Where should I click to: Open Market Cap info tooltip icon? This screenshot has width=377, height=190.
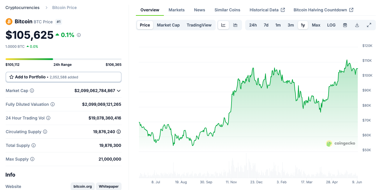point(32,91)
